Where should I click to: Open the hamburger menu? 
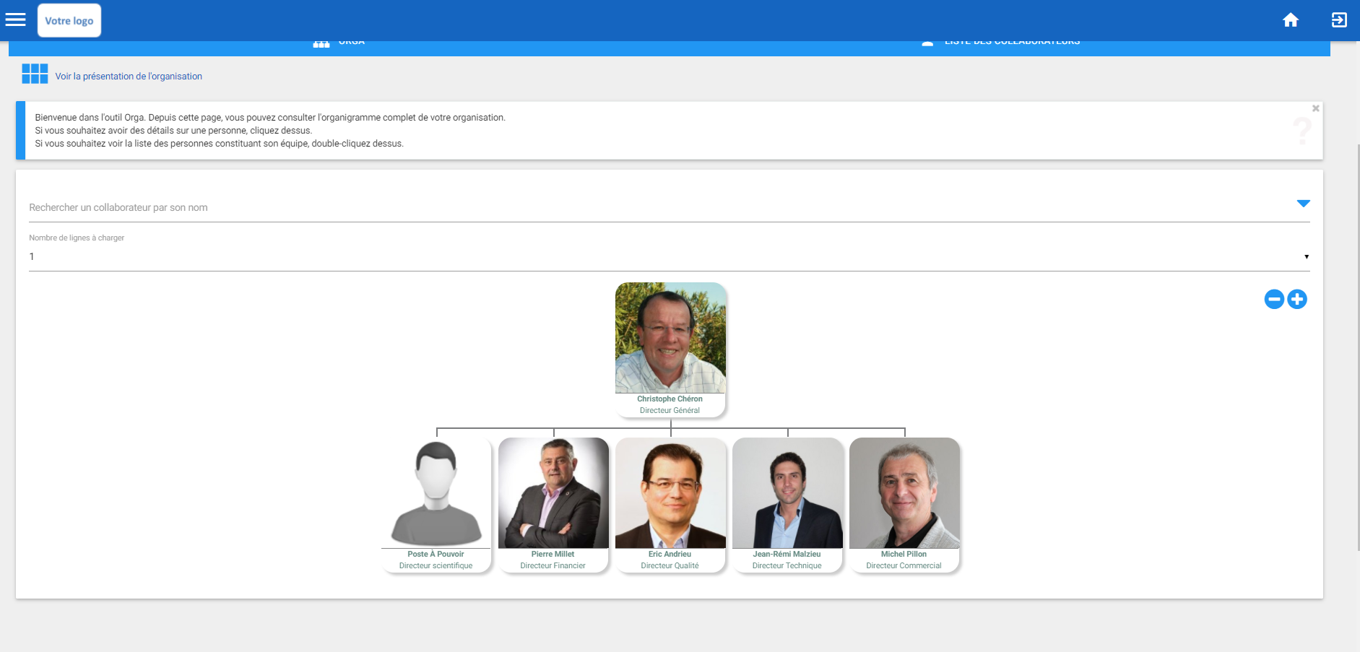tap(15, 19)
